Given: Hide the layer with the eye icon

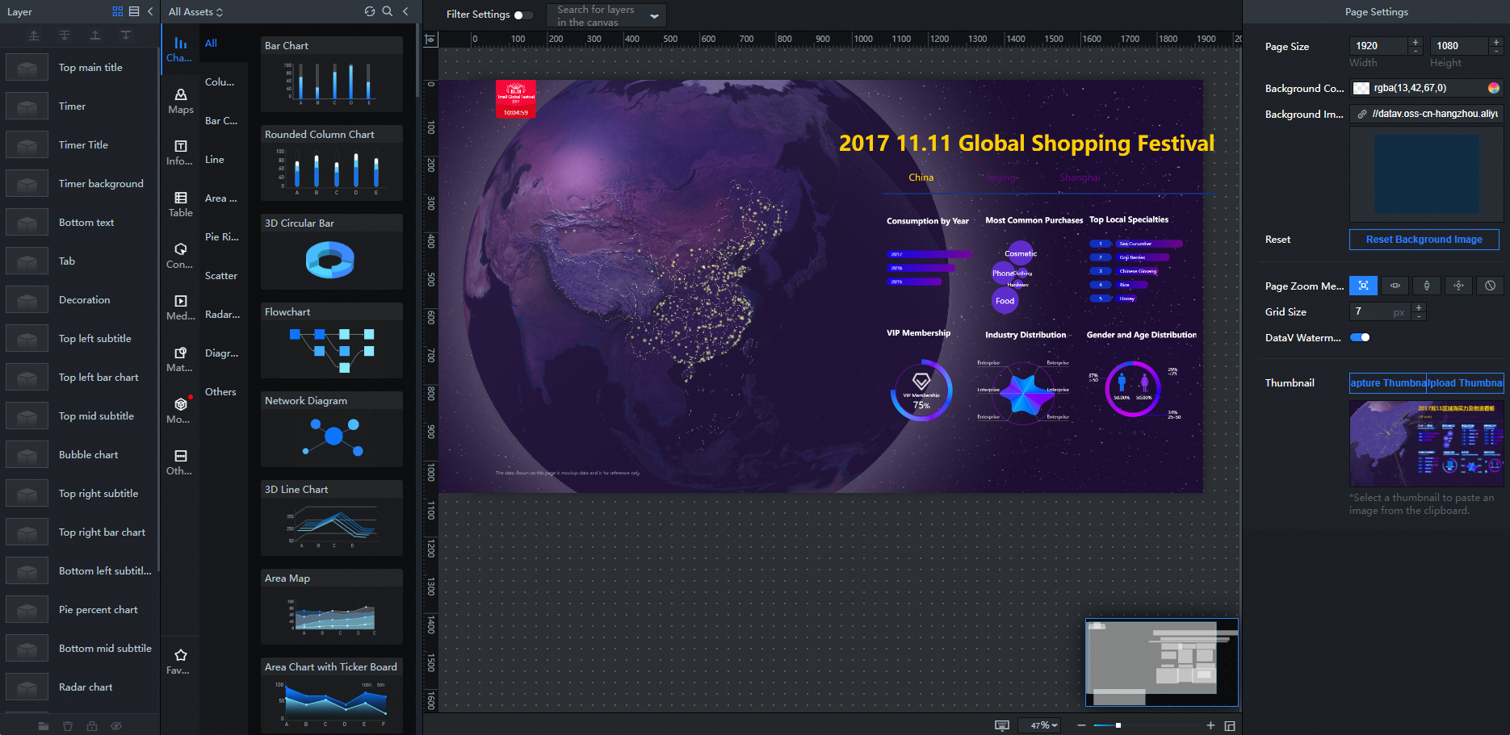Looking at the screenshot, I should (x=116, y=726).
